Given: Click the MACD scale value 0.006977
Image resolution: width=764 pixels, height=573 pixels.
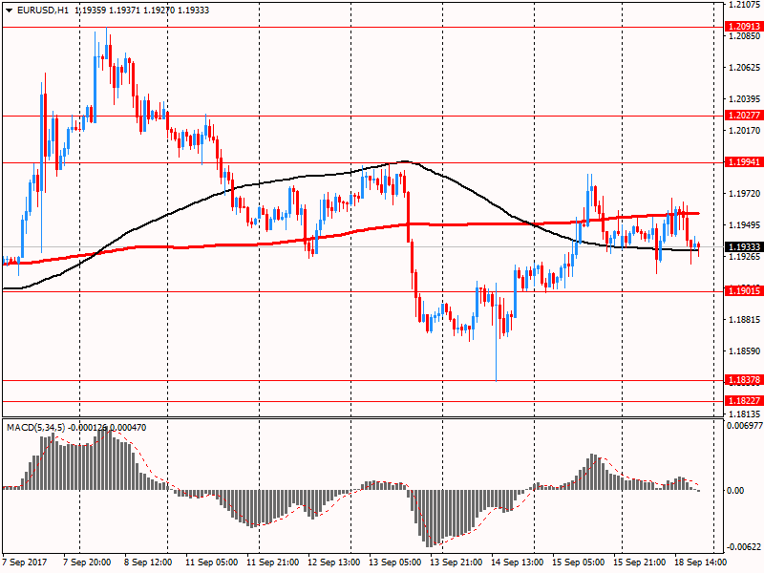Looking at the screenshot, I should click(x=745, y=425).
